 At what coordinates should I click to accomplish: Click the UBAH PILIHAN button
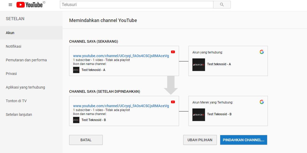[200, 140]
